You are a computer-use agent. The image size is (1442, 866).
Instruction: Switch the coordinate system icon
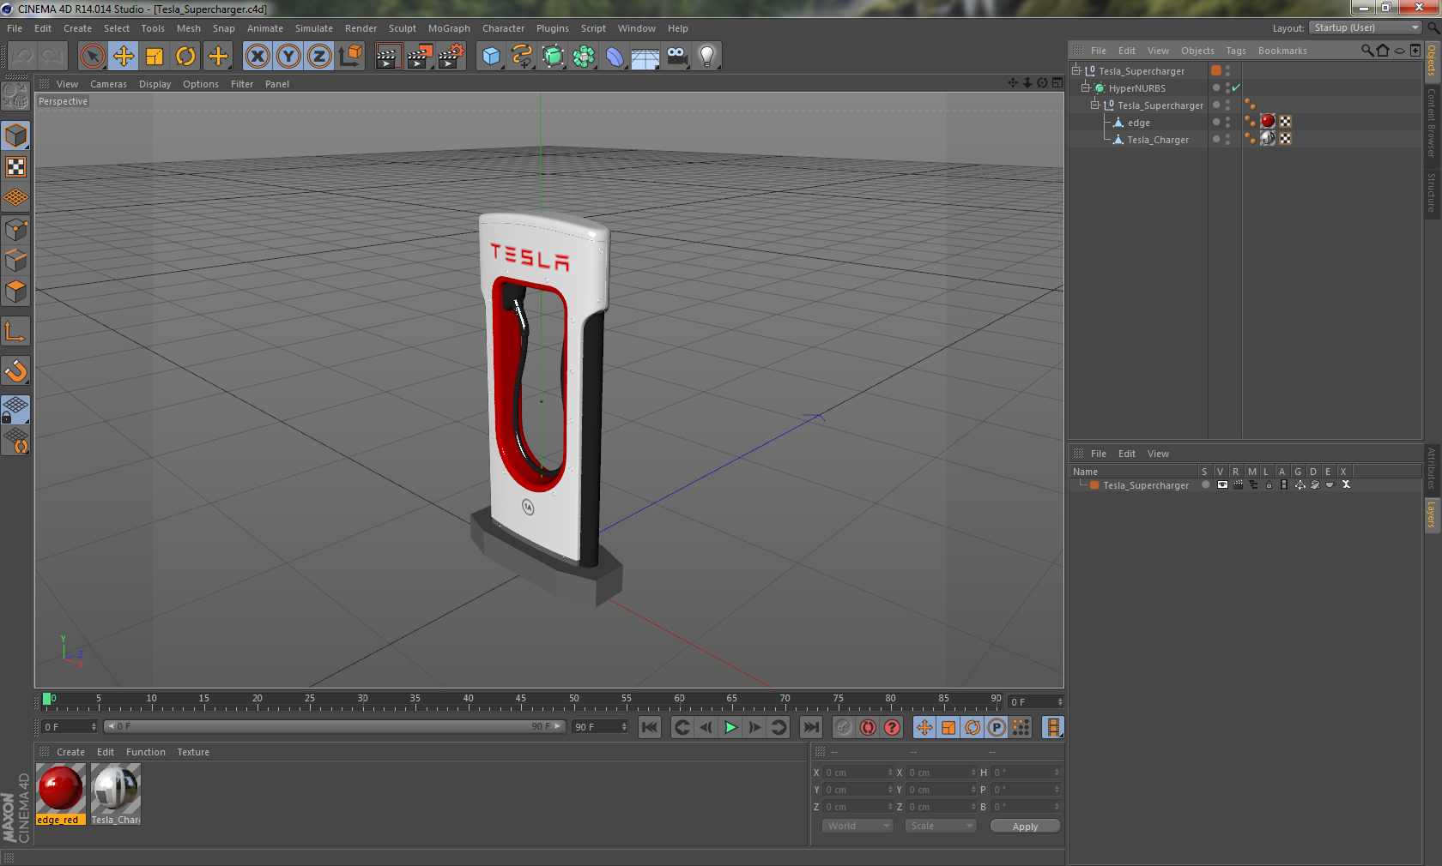tap(350, 57)
